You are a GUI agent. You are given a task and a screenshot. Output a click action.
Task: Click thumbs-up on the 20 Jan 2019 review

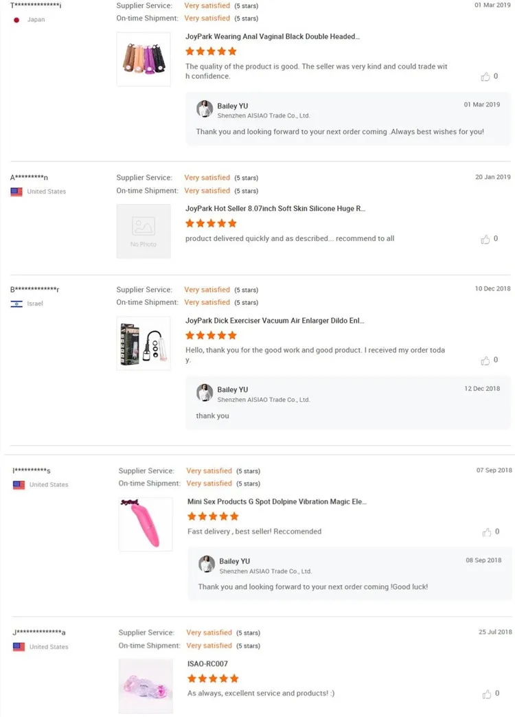tap(485, 239)
